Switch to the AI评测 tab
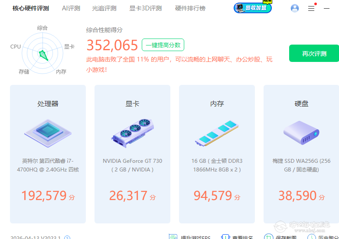 pyautogui.click(x=71, y=8)
